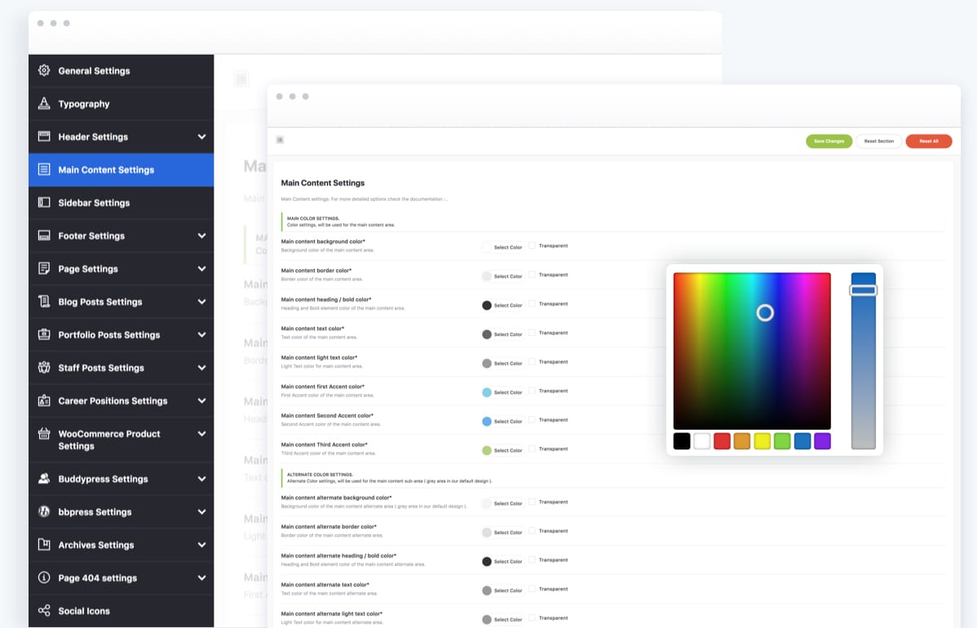Expand the Header Settings submenu chevron
The height and width of the screenshot is (628, 977).
pyautogui.click(x=201, y=137)
